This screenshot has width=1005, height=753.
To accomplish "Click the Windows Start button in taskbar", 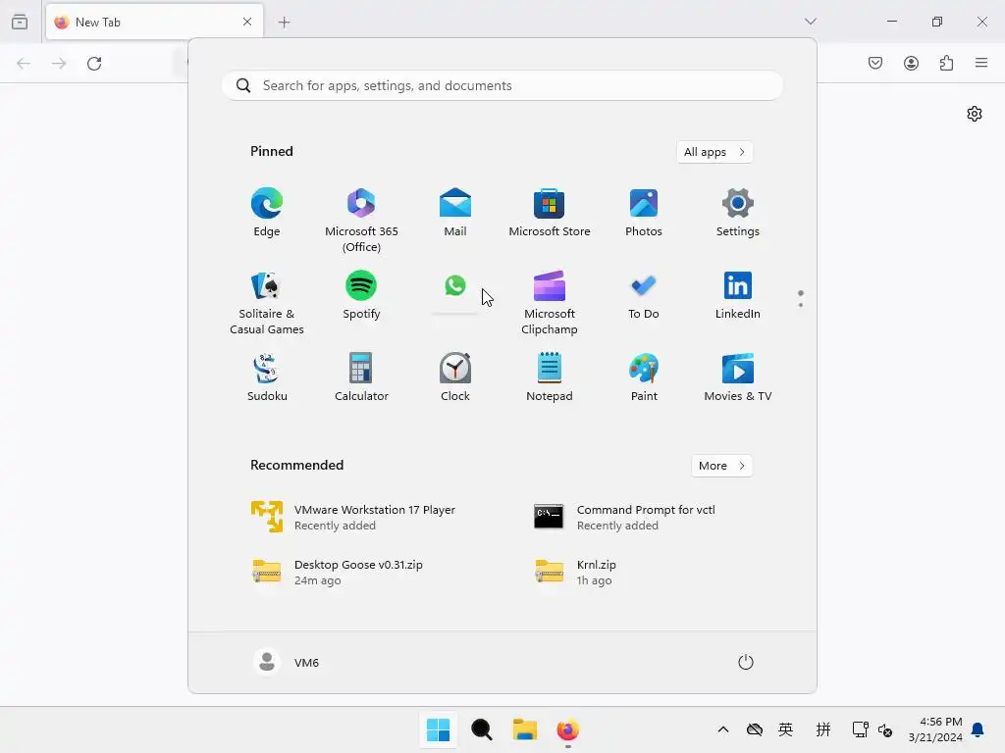I will 439,729.
